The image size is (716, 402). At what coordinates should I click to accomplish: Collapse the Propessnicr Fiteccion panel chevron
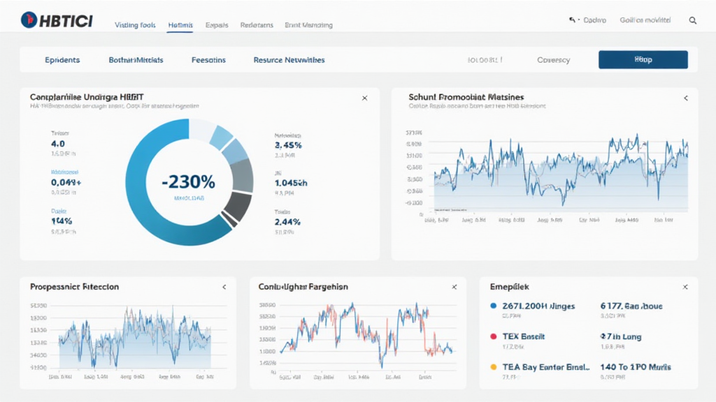tap(224, 287)
